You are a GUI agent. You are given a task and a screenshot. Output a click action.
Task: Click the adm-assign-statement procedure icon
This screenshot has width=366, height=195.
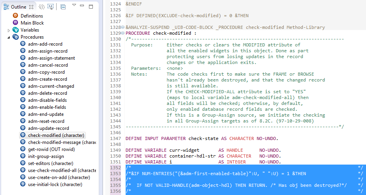click(x=23, y=58)
